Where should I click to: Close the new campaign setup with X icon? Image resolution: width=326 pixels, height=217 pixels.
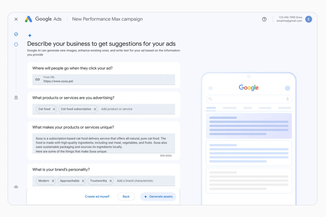pos(16,19)
